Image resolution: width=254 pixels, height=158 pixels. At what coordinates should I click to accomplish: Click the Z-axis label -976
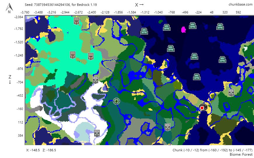(20, 69)
